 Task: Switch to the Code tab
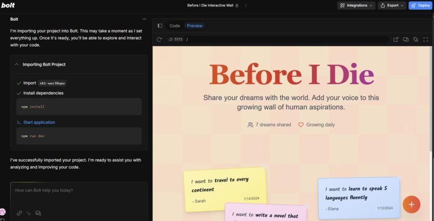pos(174,26)
